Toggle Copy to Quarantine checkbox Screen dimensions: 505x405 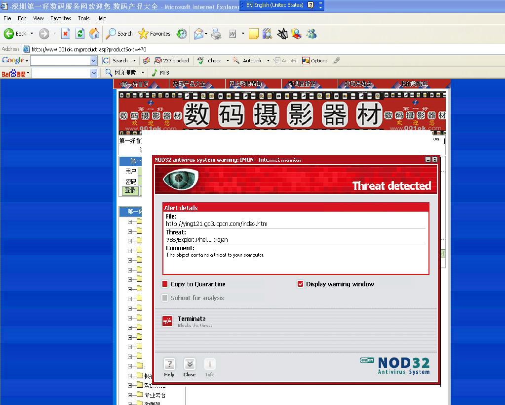coord(165,284)
